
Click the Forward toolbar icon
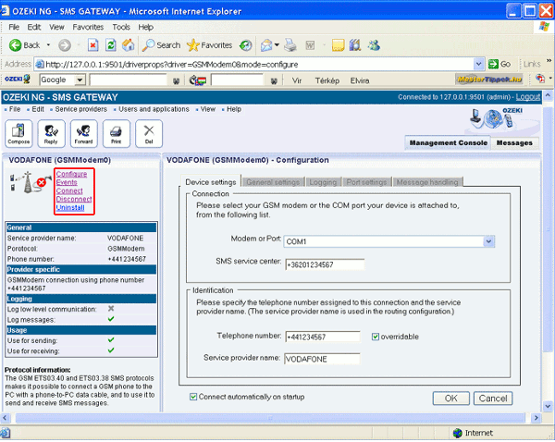(x=84, y=133)
